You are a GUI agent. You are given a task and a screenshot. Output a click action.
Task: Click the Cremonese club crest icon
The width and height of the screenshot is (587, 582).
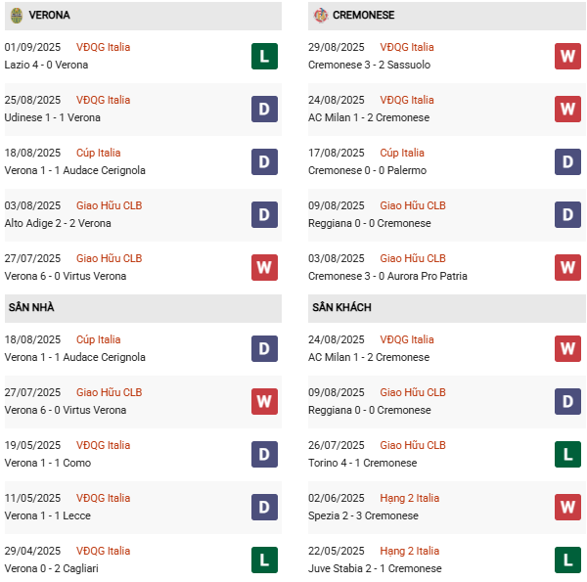320,16
